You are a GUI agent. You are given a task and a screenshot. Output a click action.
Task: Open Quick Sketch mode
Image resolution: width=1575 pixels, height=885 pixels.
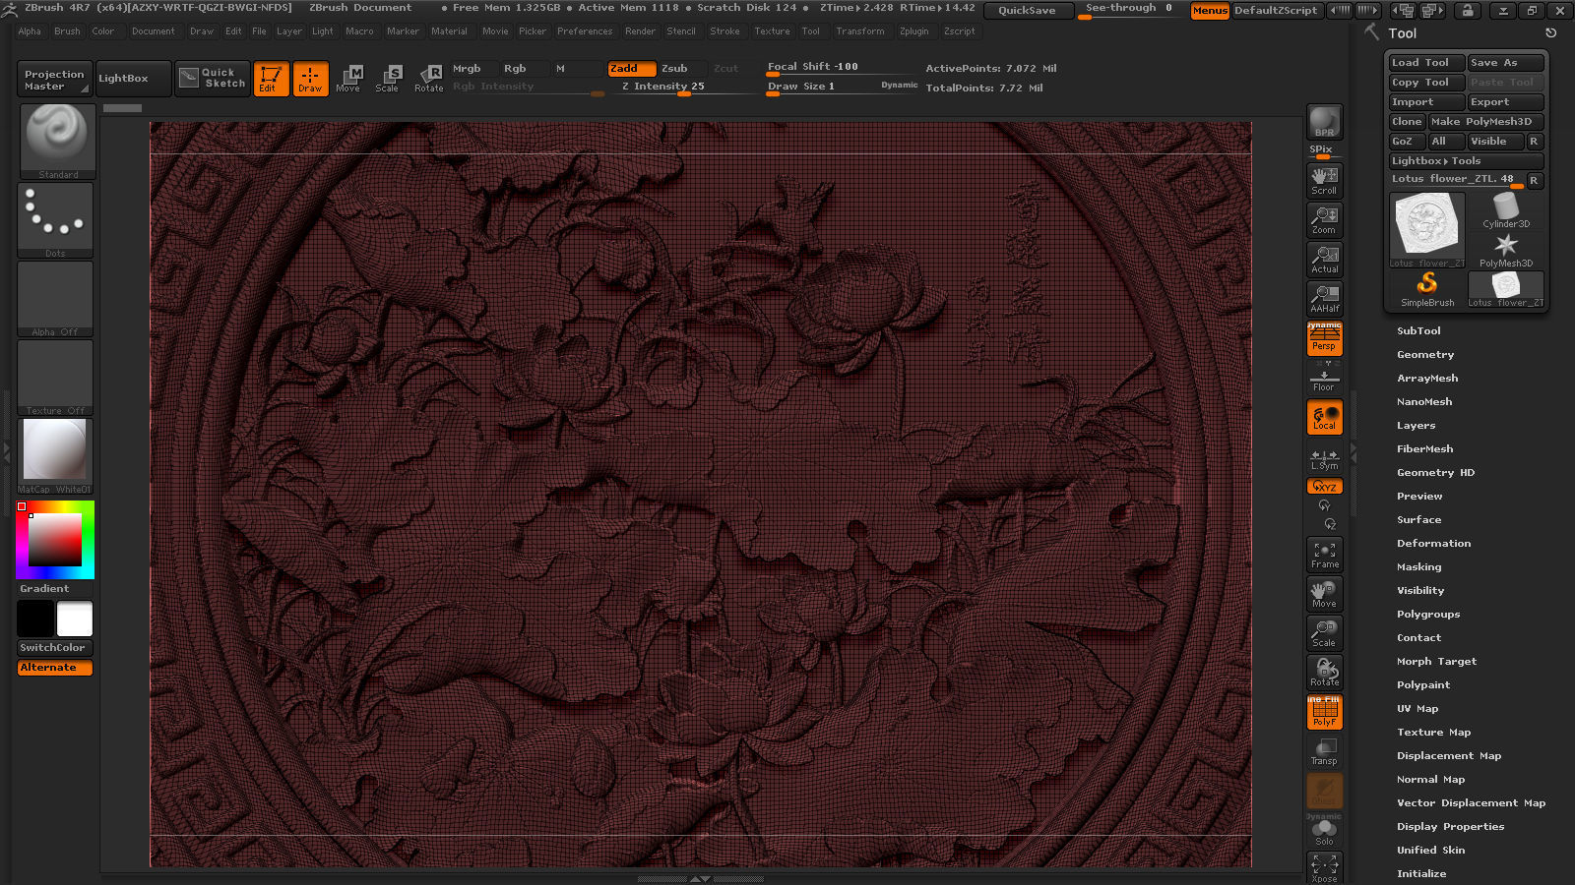click(214, 79)
